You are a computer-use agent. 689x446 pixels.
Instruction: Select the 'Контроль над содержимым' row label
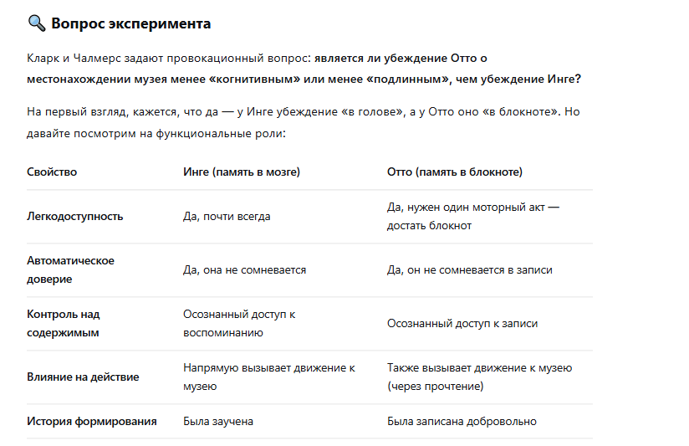(x=64, y=323)
